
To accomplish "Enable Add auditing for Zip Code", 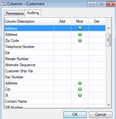I will 62,41.
